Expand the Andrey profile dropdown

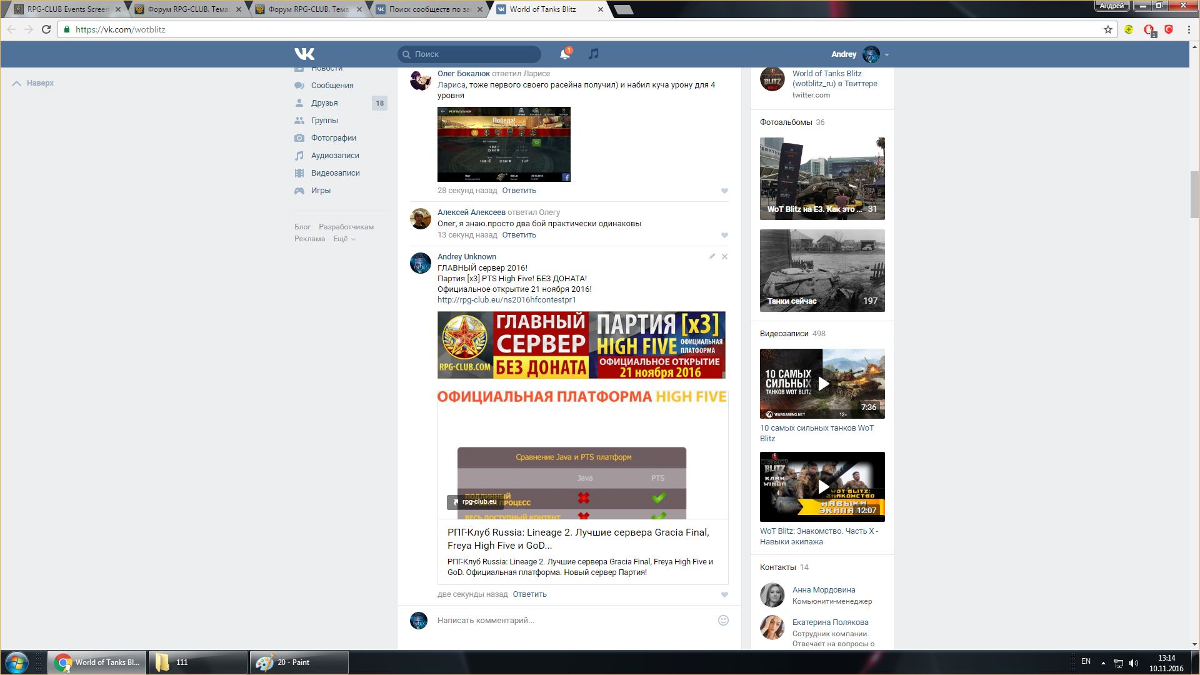pyautogui.click(x=887, y=54)
